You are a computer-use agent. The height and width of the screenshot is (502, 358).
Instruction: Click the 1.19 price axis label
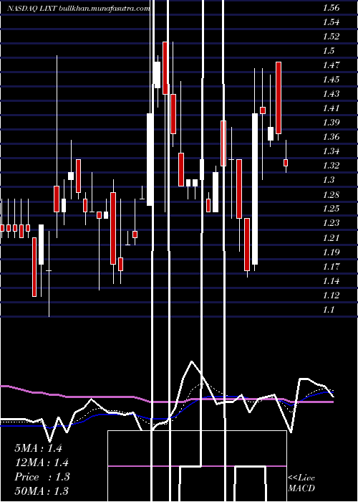[x=331, y=252]
